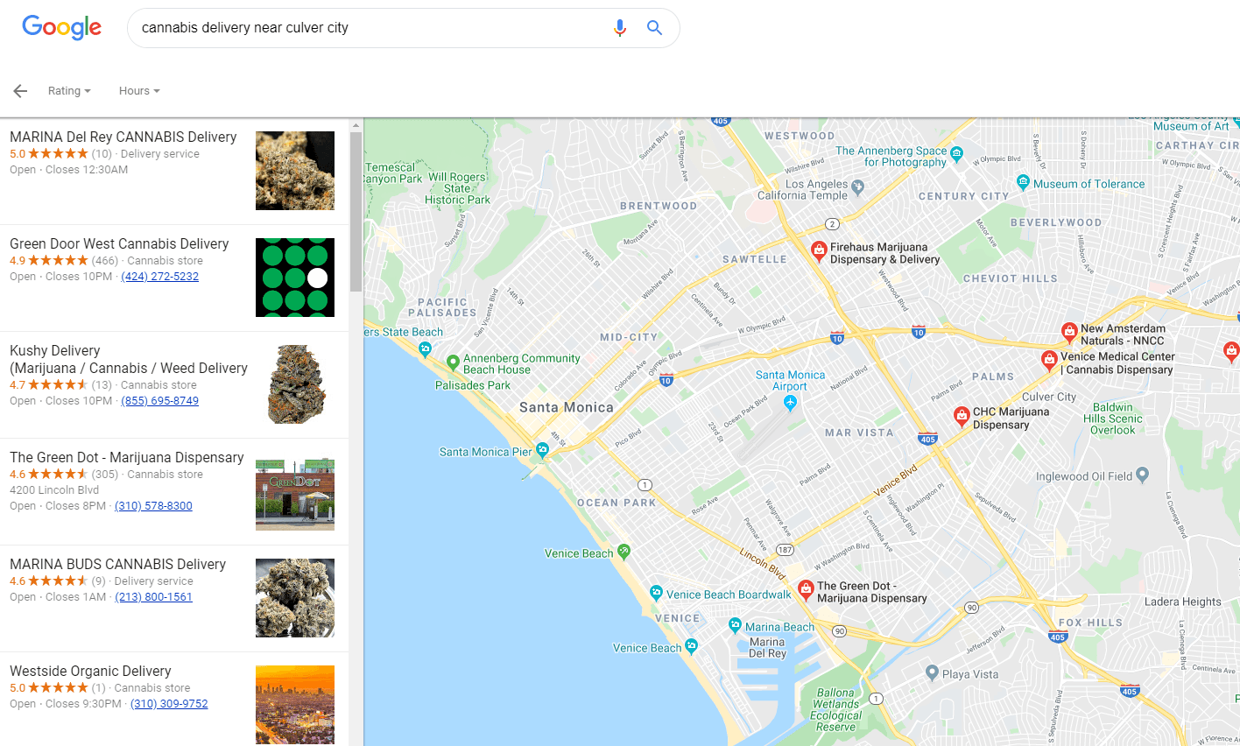Click Baldwin Hills Scenic Overlook label
This screenshot has width=1240, height=746.
coord(1113,419)
